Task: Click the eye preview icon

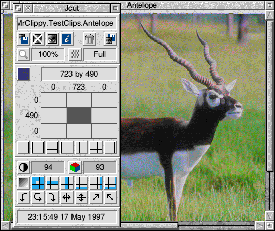Action: point(52,39)
